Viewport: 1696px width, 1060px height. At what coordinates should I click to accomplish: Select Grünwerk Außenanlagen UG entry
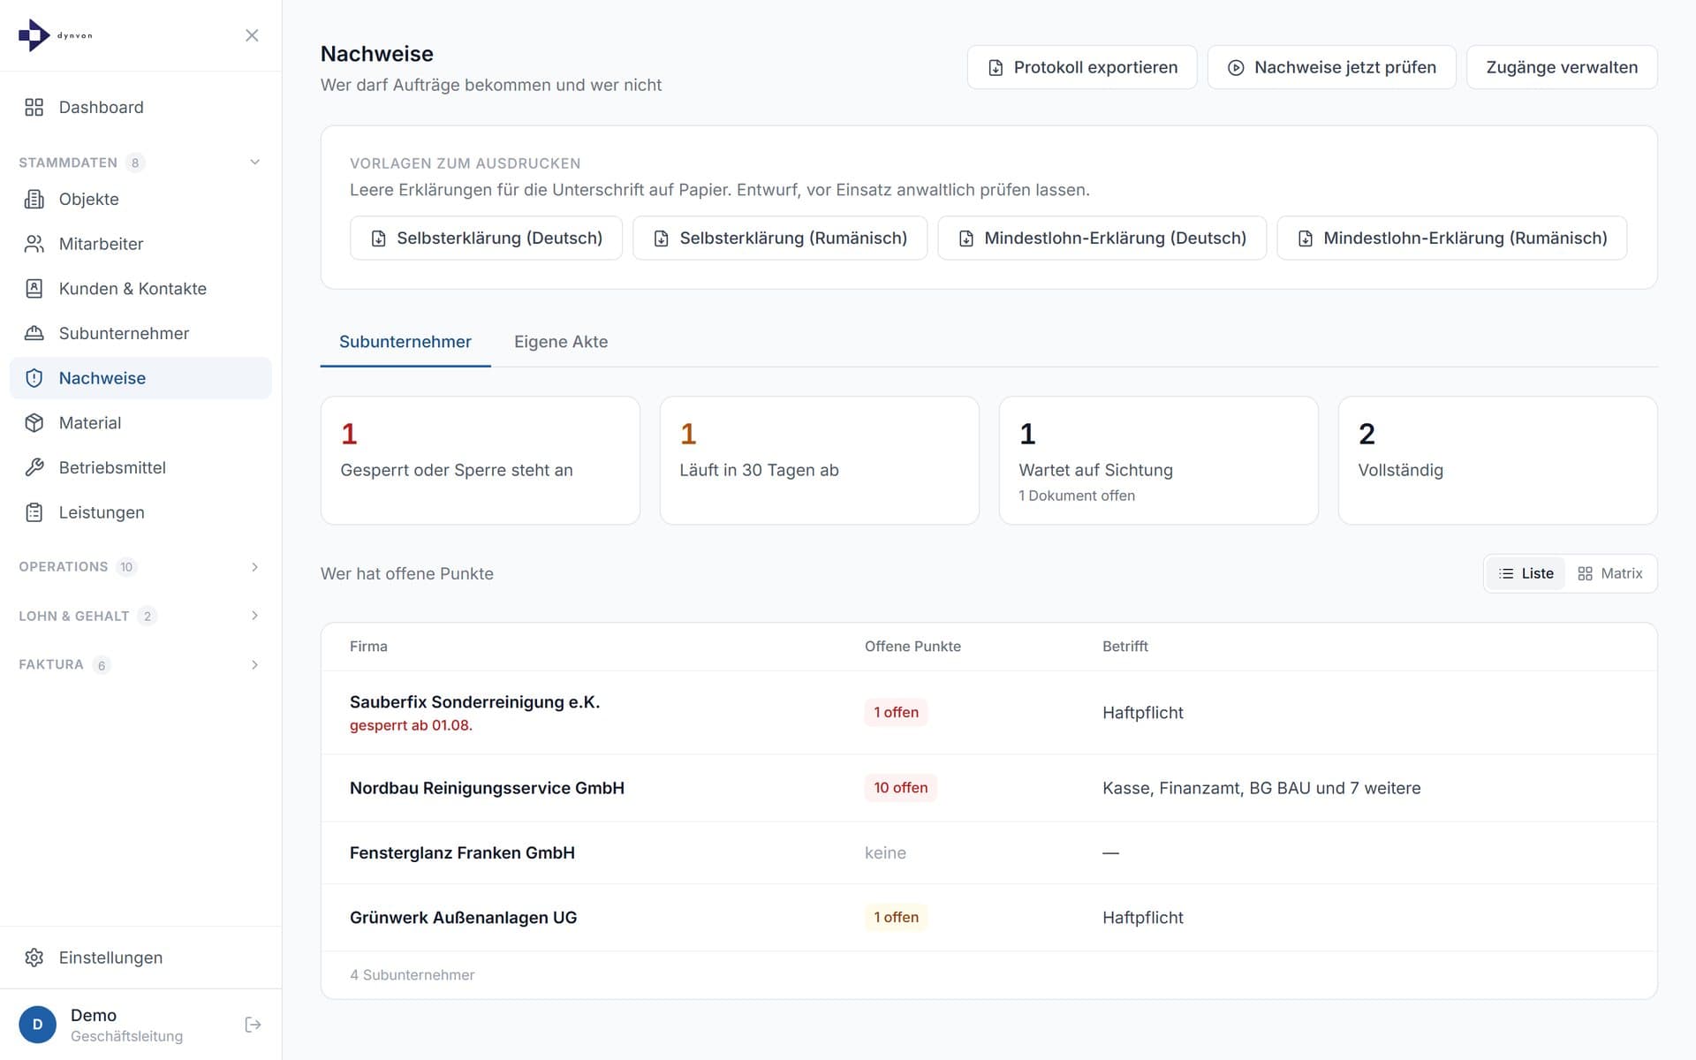click(988, 918)
